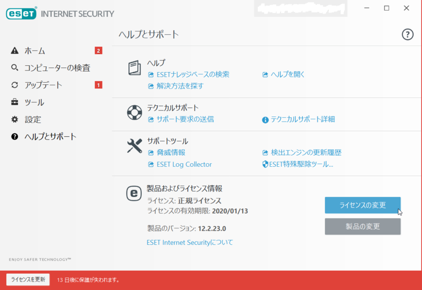Open the 解決方法を探す link

click(180, 86)
